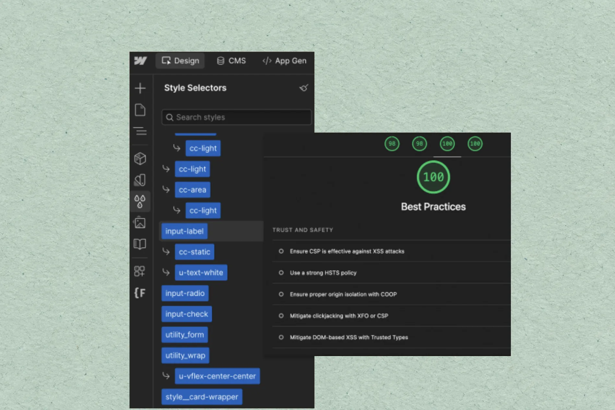The image size is (615, 410).
Task: Expand the 'Ensure CSP is effective' audit
Action: coord(392,251)
